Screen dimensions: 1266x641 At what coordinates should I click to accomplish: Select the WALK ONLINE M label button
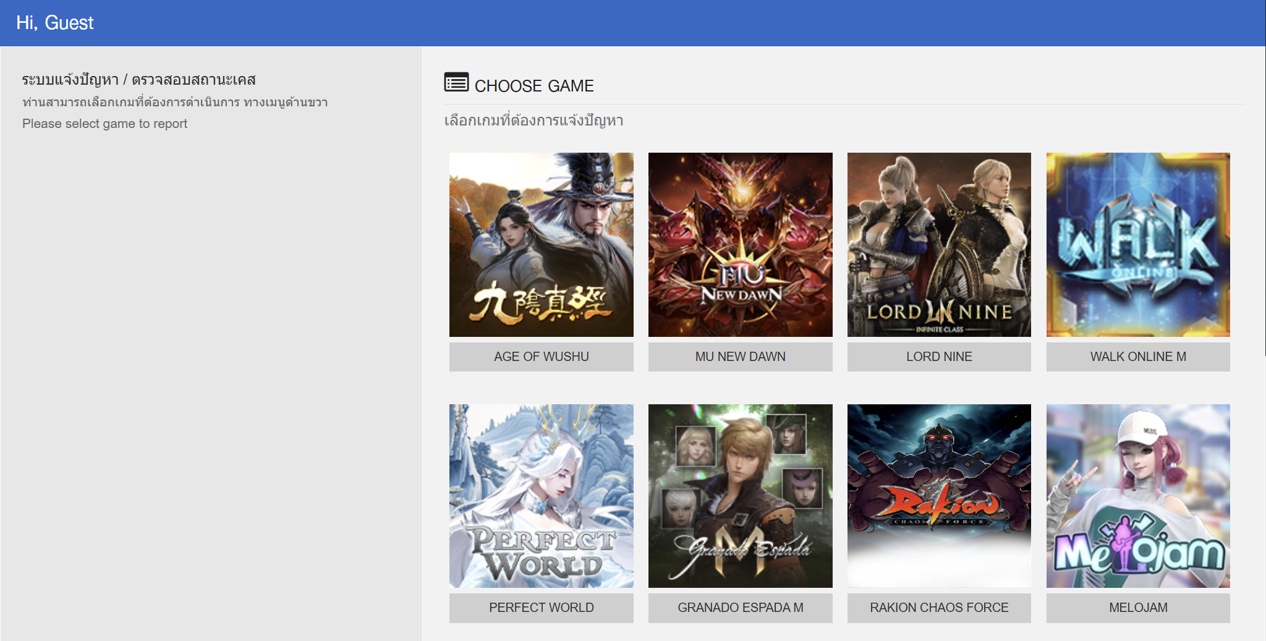point(1138,357)
